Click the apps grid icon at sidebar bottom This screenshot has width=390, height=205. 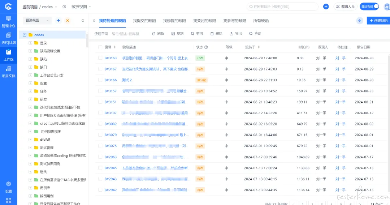click(8, 201)
